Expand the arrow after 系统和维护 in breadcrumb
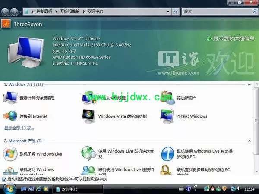The width and height of the screenshot is (259, 194). (x=84, y=11)
